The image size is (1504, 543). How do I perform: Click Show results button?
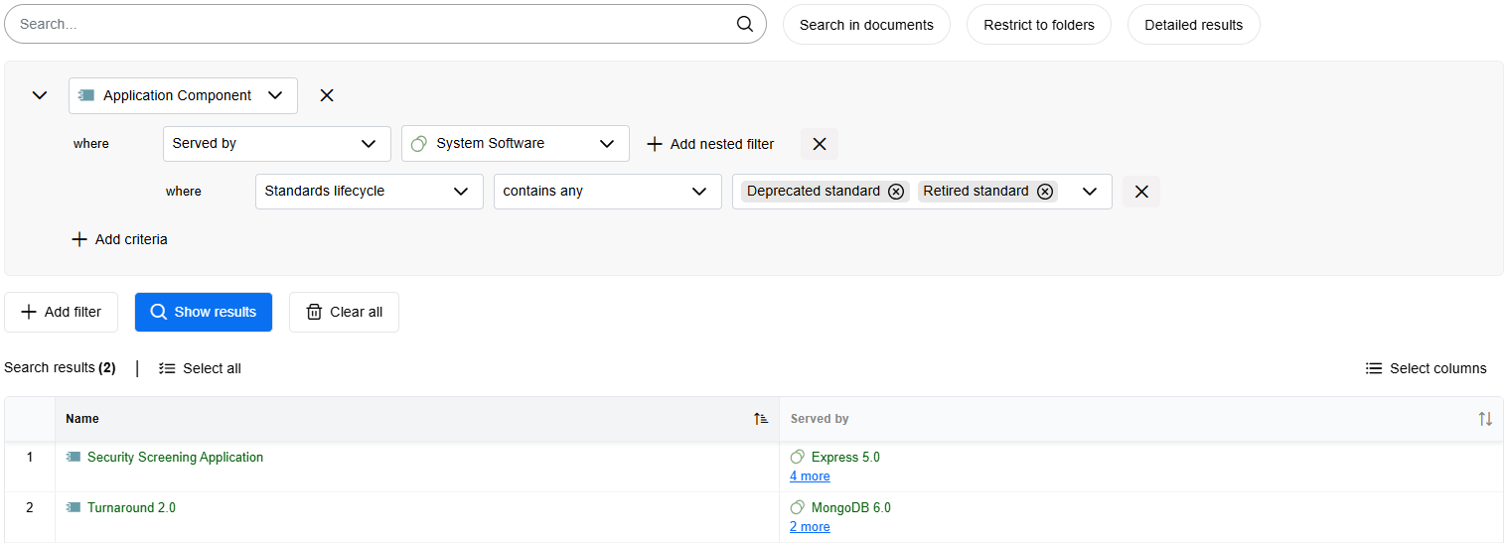(x=204, y=312)
